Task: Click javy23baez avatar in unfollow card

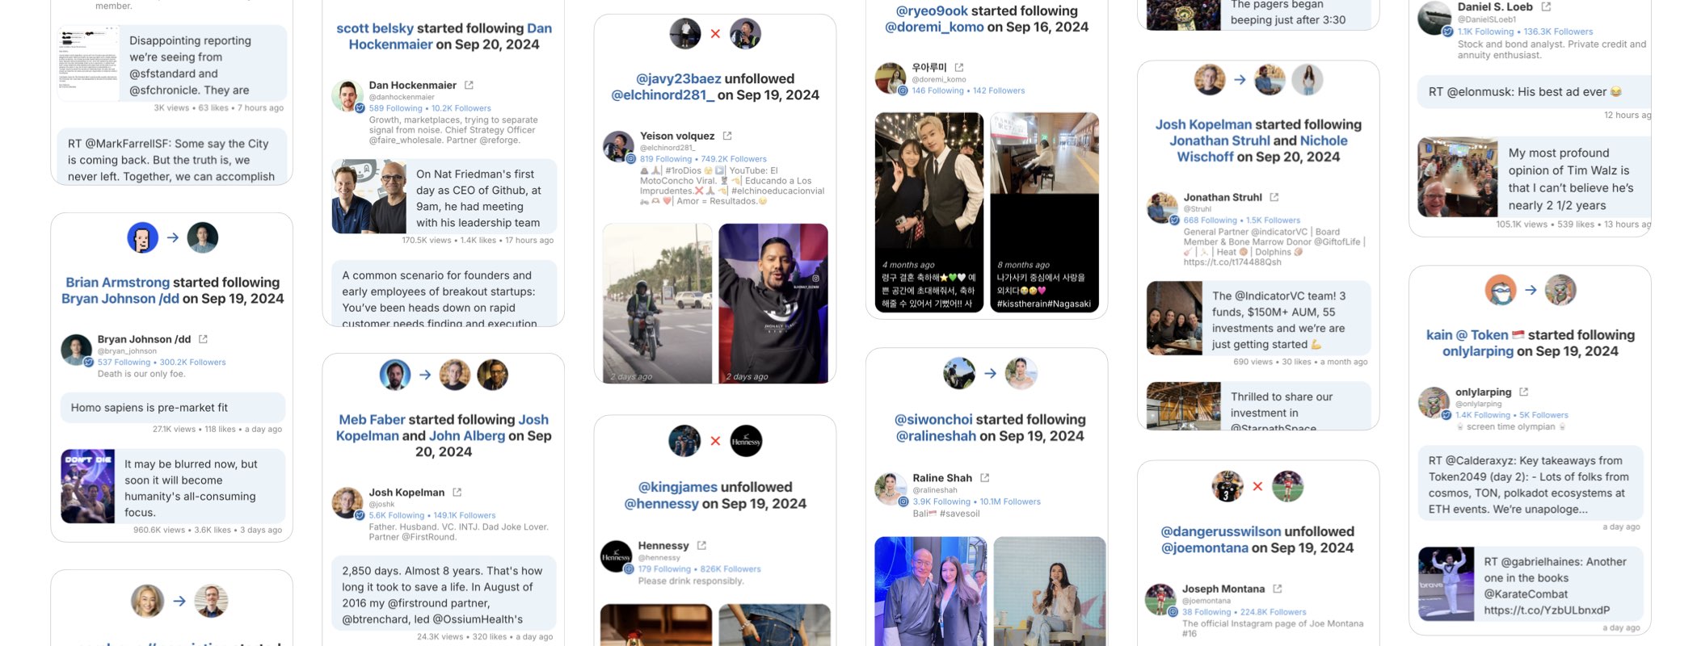Action: pyautogui.click(x=685, y=33)
